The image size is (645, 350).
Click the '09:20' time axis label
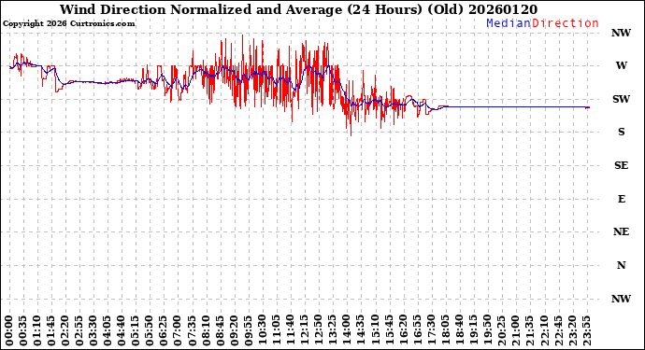[x=234, y=330]
